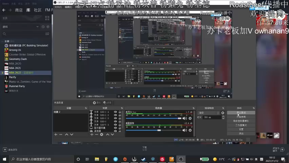The height and width of the screenshot is (163, 289).
Task: Move scene up in scenes panel
Action: (66, 134)
